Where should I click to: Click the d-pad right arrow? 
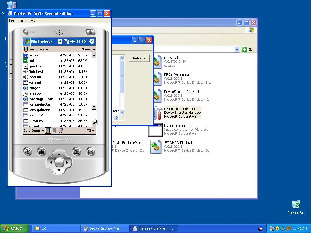[67, 162]
